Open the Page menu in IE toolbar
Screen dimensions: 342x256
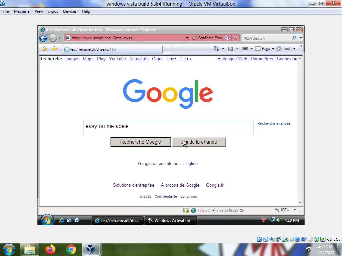click(265, 49)
